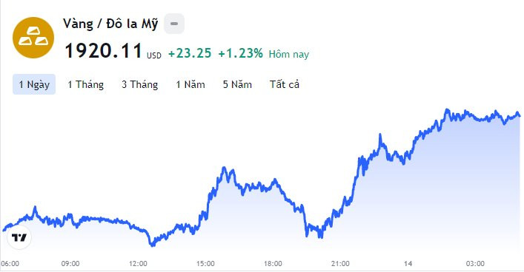The width and height of the screenshot is (524, 272).
Task: Show the 3 Tháng chart range
Action: coord(139,84)
